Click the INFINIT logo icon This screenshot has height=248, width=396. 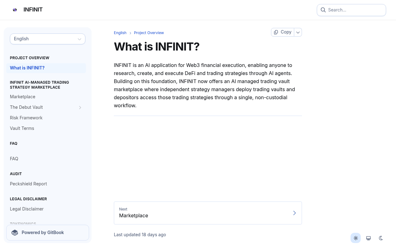point(15,10)
